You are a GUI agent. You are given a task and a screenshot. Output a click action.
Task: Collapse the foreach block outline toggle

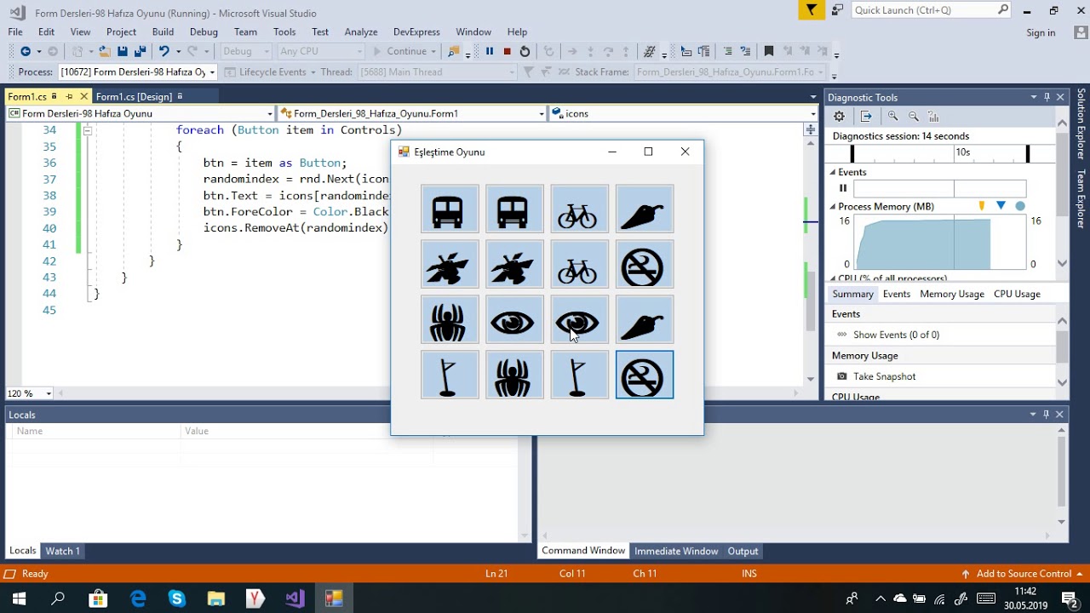coord(87,130)
